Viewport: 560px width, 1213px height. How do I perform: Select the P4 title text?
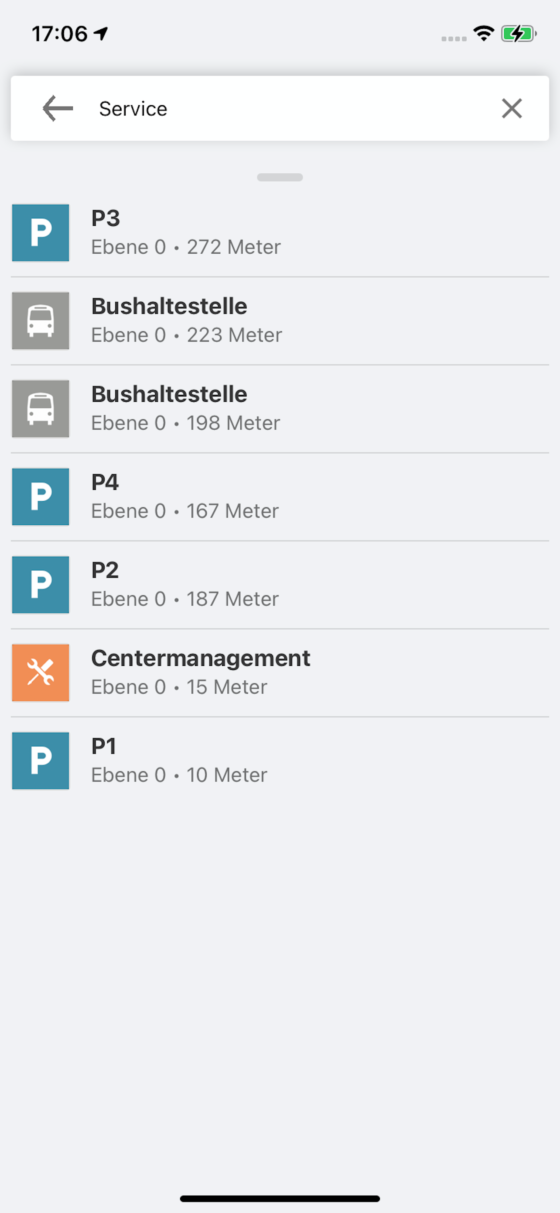[x=105, y=482]
